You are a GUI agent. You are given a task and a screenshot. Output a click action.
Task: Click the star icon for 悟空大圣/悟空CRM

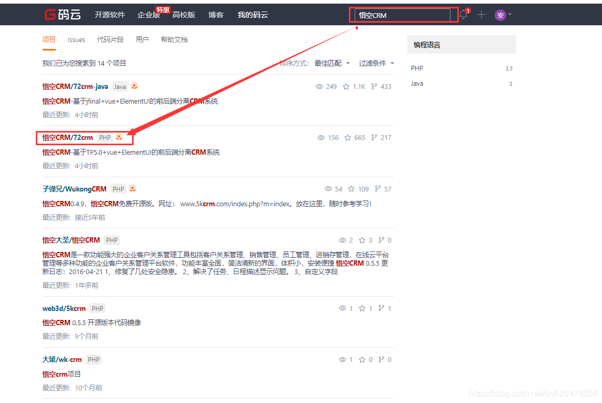[x=362, y=240]
